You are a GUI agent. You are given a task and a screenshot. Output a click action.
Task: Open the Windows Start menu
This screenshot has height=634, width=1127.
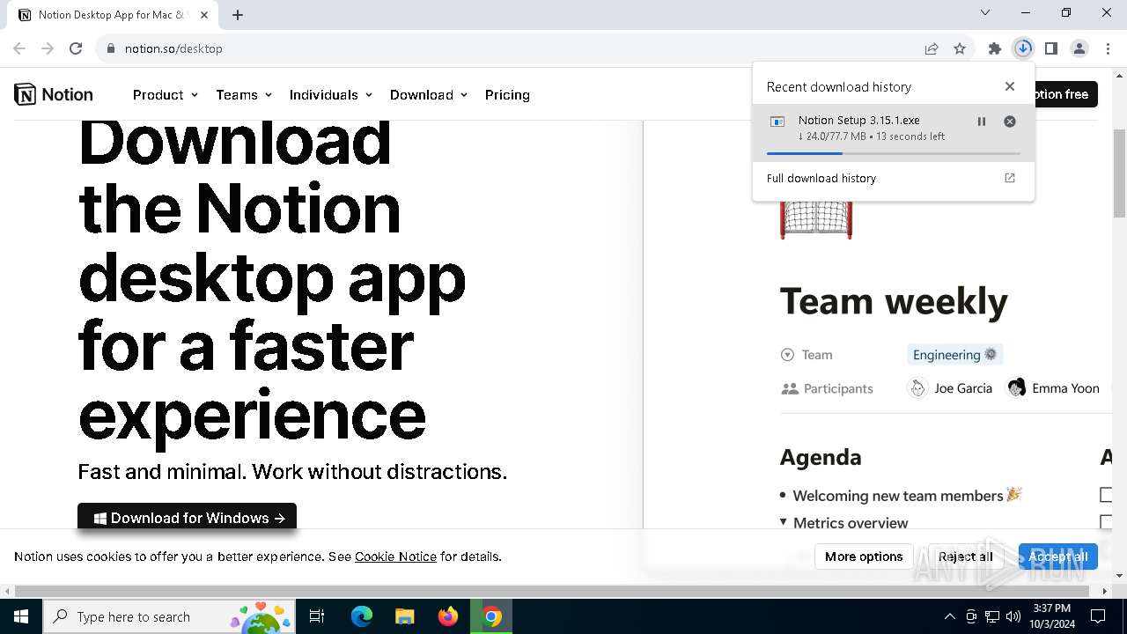[x=21, y=616]
